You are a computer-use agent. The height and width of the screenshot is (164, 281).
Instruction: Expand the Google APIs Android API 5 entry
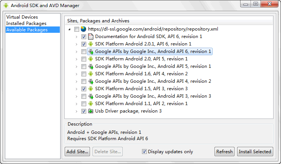coord(77,66)
